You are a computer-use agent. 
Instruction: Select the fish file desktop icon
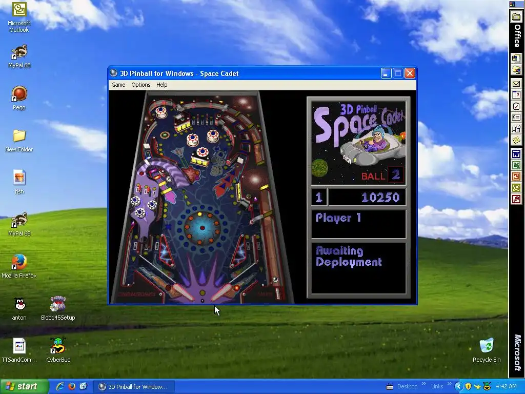pyautogui.click(x=19, y=182)
